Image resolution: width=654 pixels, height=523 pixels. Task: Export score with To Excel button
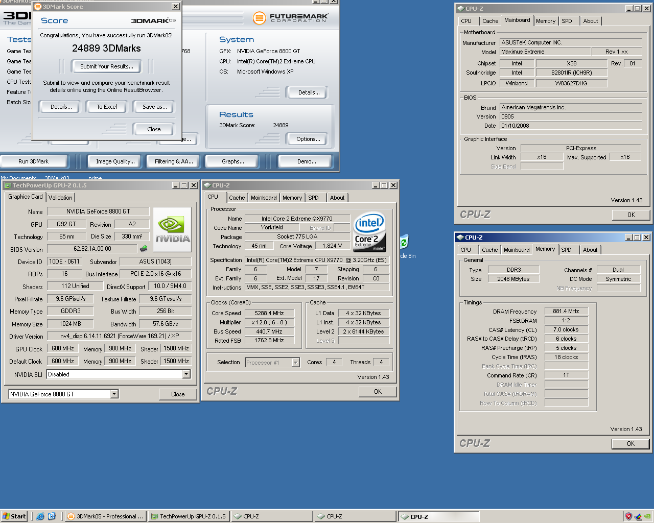coord(107,107)
